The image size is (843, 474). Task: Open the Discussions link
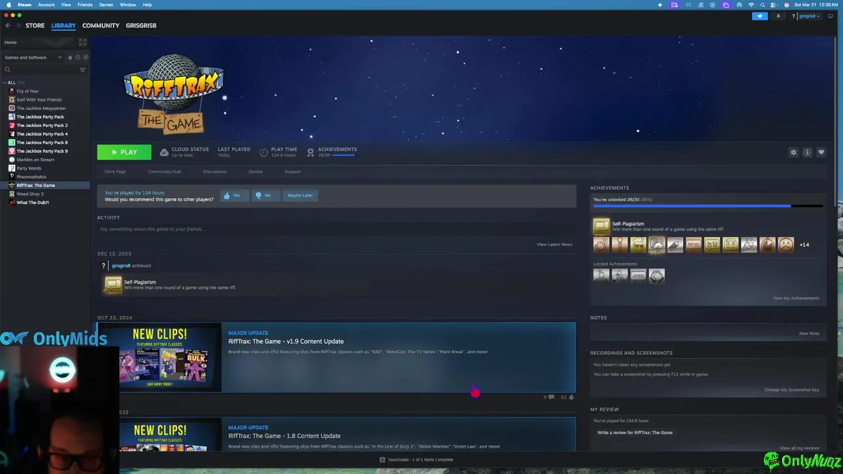(x=215, y=172)
